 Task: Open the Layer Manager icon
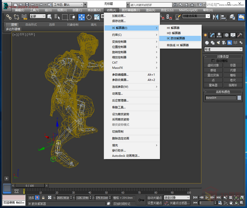pyautogui.click(x=232, y=17)
